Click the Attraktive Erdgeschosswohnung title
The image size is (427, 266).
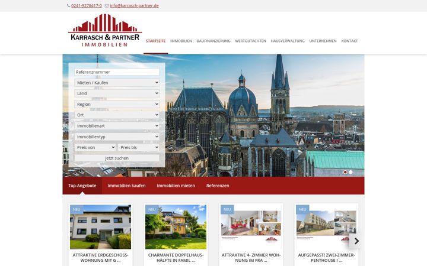click(x=100, y=258)
